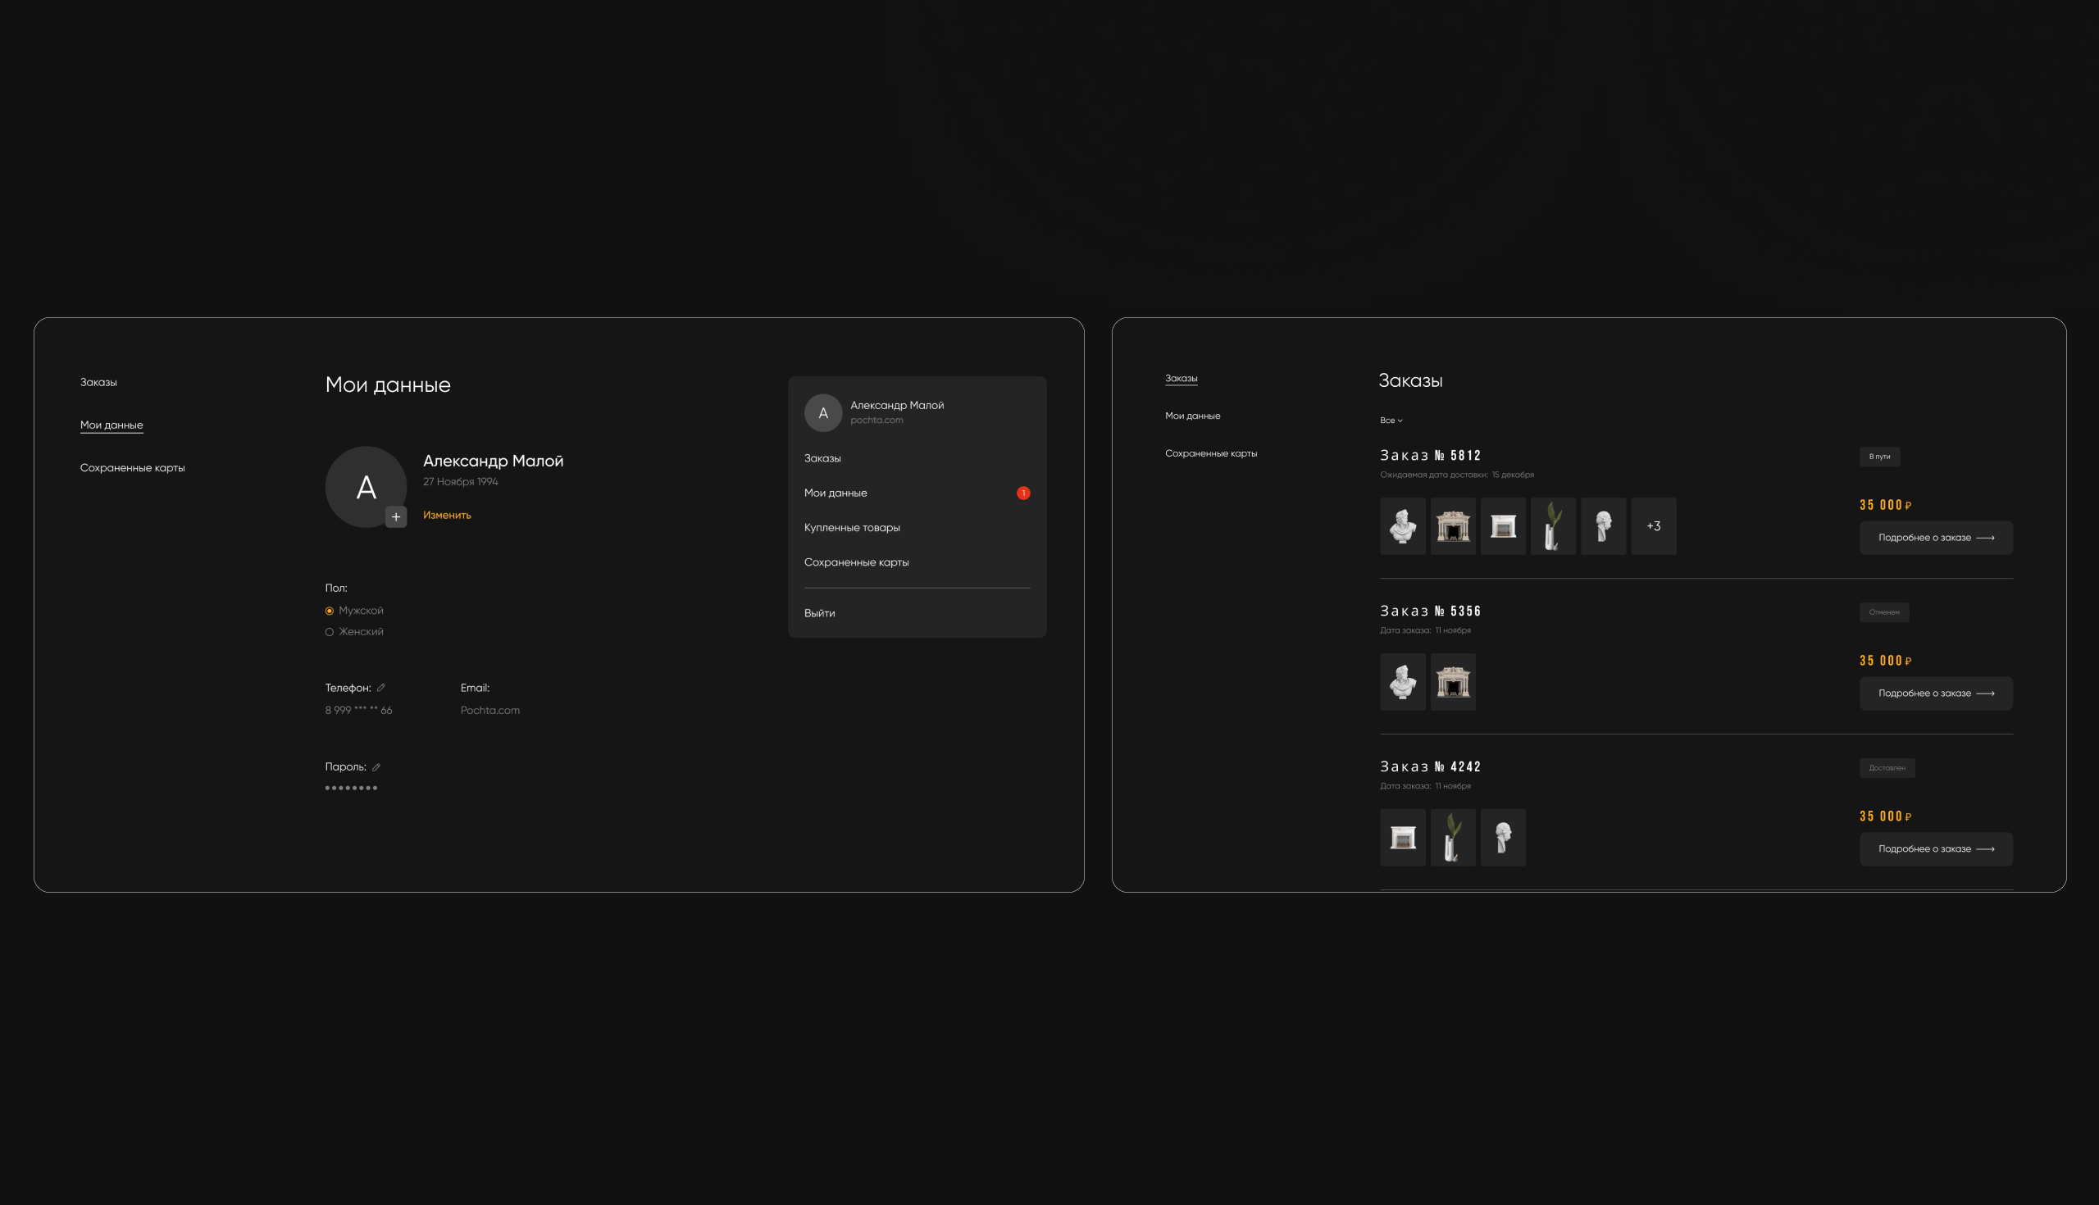Image resolution: width=2099 pixels, height=1205 pixels.
Task: Open Купленные товары in the profile menu
Action: click(852, 528)
